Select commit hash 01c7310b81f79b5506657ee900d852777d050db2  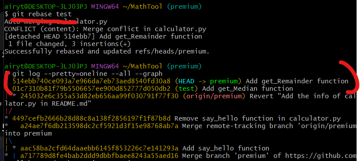(91, 89)
